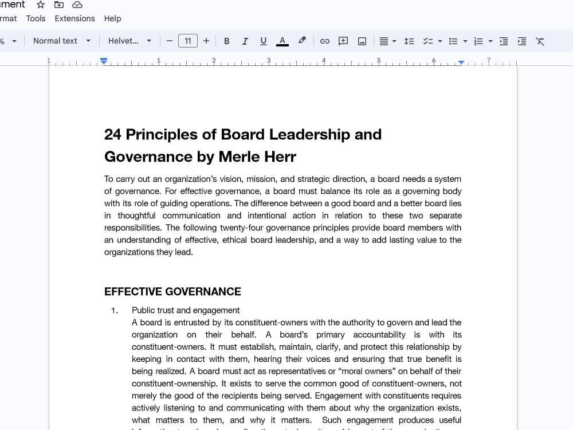
Task: Click the move to folder icon
Action: pyautogui.click(x=59, y=5)
